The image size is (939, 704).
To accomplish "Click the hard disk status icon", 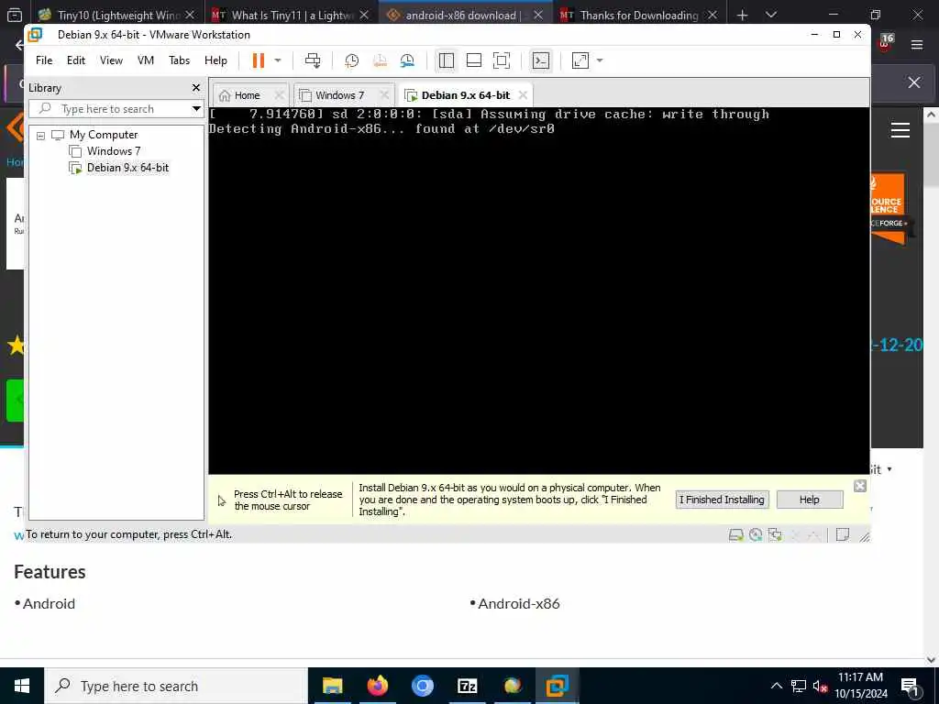I will 736,534.
